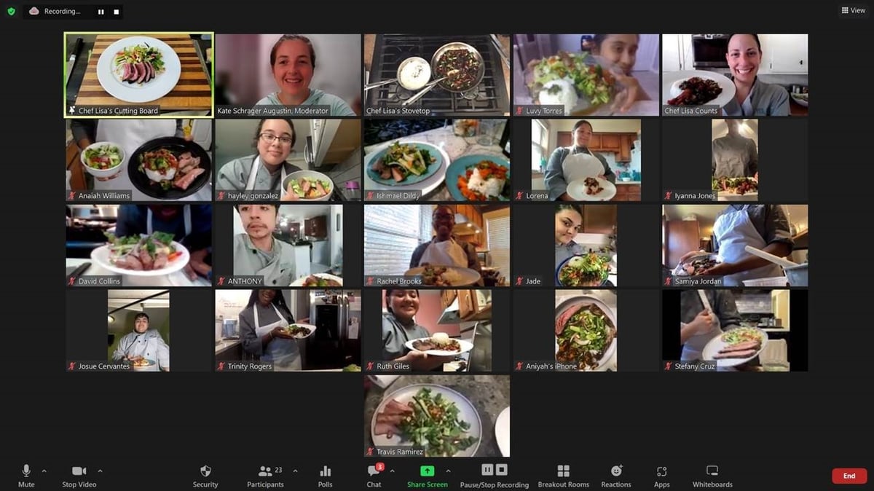Expand the arrow next to Share Screen

tap(448, 471)
